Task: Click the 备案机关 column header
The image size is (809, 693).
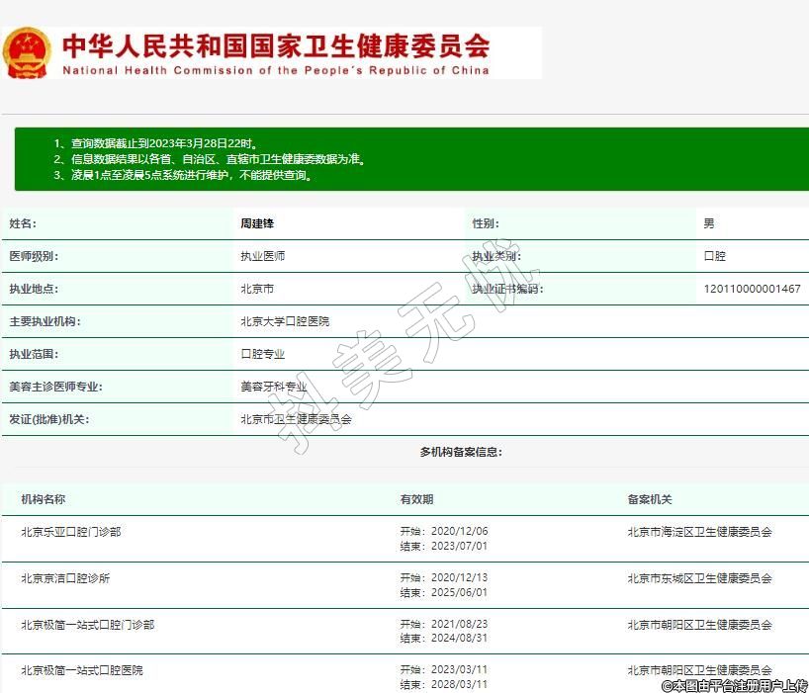Action: pyautogui.click(x=649, y=499)
